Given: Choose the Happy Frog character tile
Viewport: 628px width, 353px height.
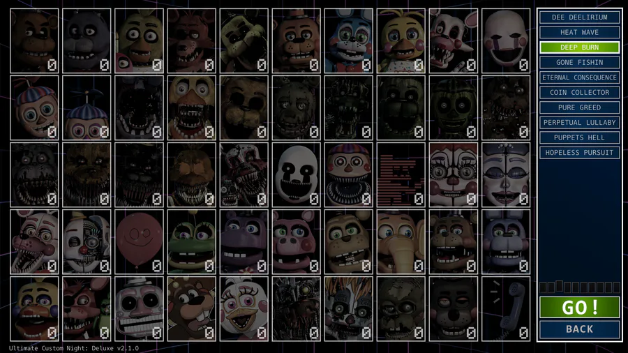Looking at the screenshot, I should 191,242.
